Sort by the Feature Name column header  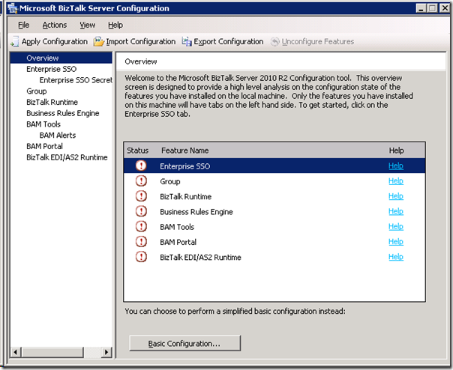[184, 151]
